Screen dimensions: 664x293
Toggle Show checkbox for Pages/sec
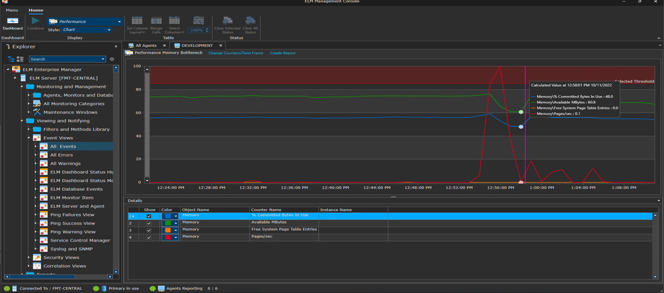pyautogui.click(x=149, y=237)
